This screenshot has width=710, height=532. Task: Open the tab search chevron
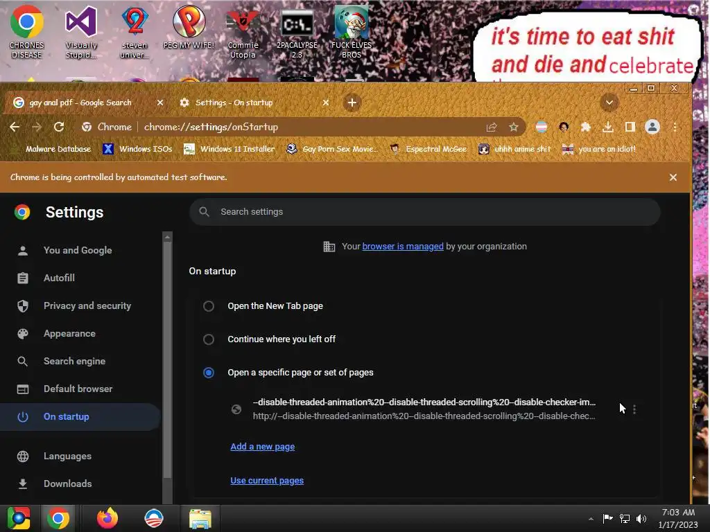609,103
